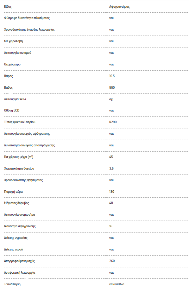Click 'Λειτουργία συνεχούς αφύγρανσης' label
The height and width of the screenshot is (286, 189).
point(27,134)
